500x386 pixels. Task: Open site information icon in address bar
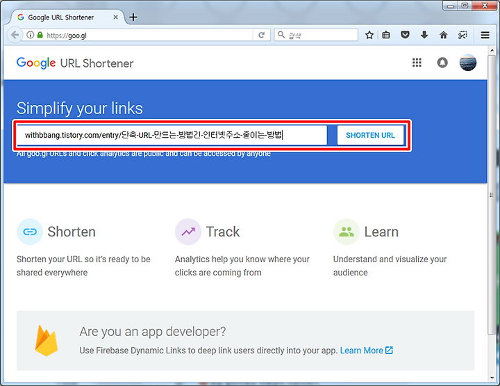coord(31,35)
